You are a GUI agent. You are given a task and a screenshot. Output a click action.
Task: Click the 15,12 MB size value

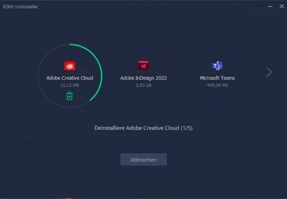click(x=70, y=85)
